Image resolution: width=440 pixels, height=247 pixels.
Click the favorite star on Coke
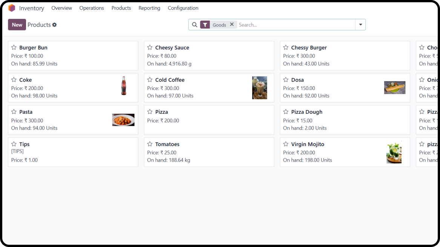[14, 79]
